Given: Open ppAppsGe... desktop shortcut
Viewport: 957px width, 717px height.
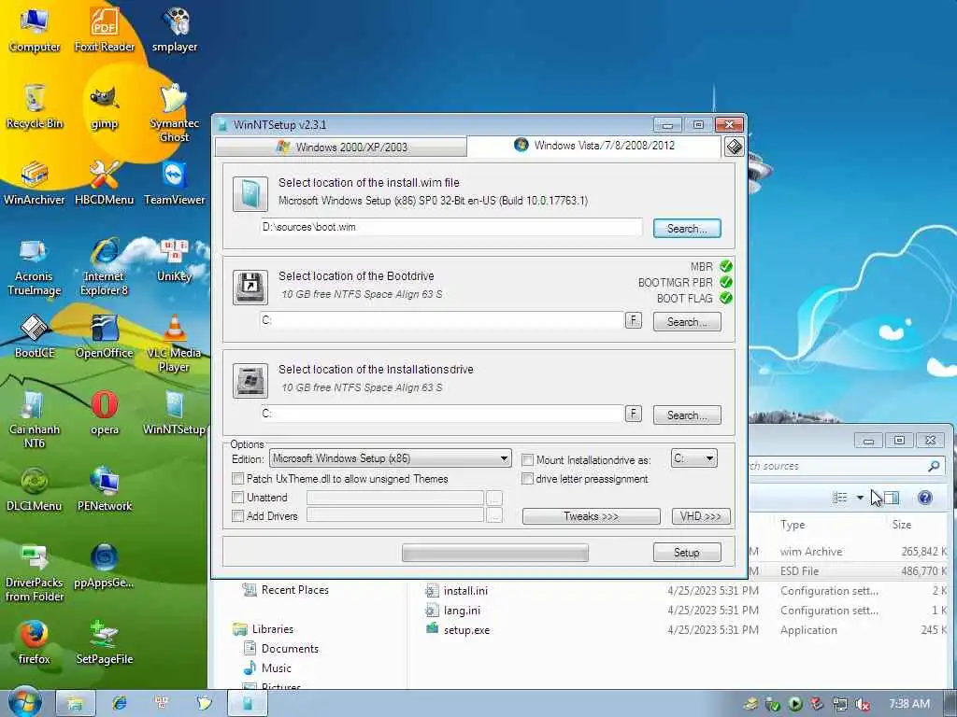Looking at the screenshot, I should pos(105,566).
